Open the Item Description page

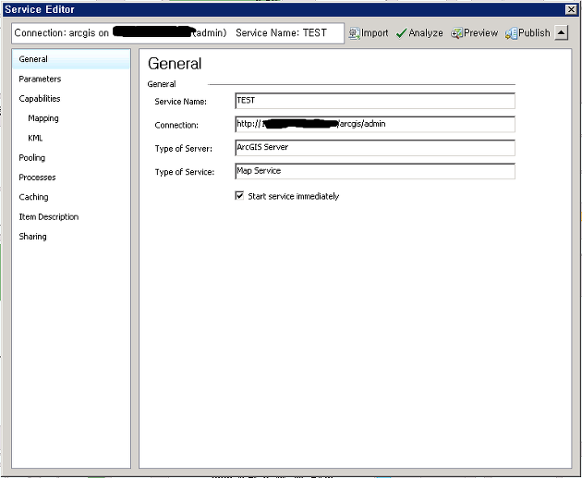49,216
